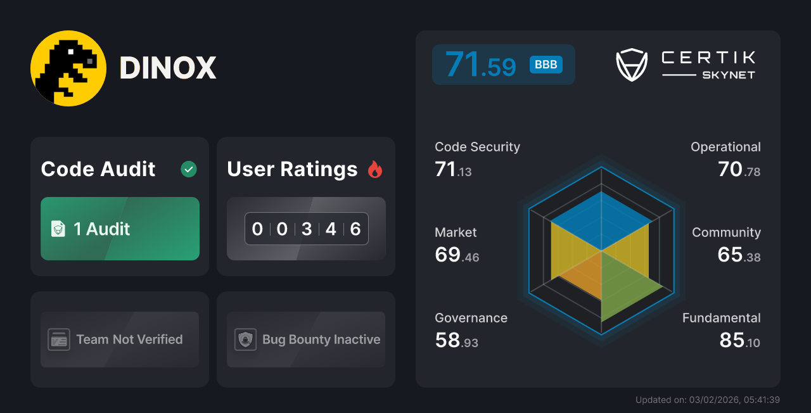
Task: Select the green checkmark on Code Audit
Action: pos(188,169)
